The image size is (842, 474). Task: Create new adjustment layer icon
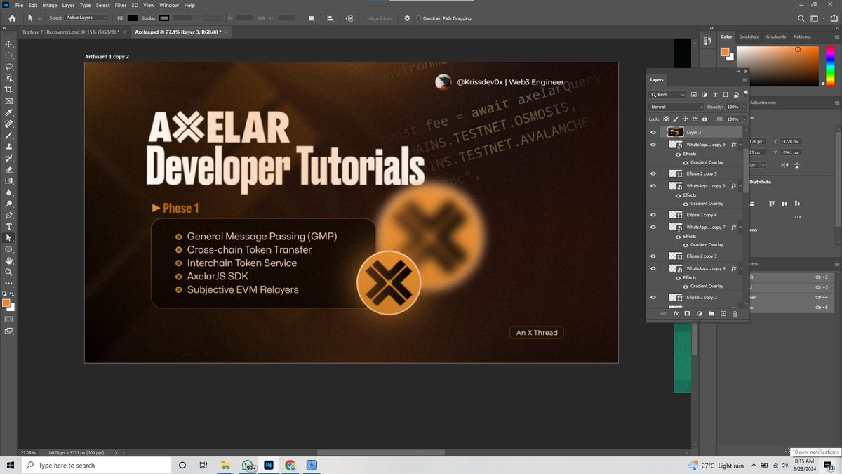700,314
